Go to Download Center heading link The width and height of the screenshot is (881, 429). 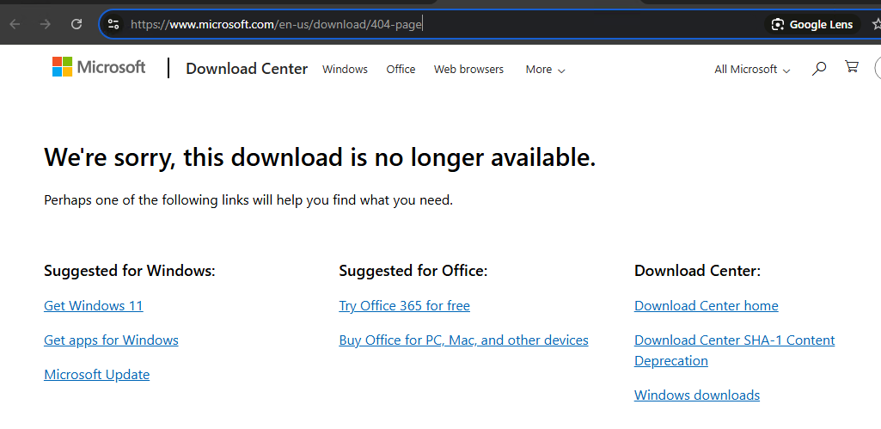pos(247,69)
